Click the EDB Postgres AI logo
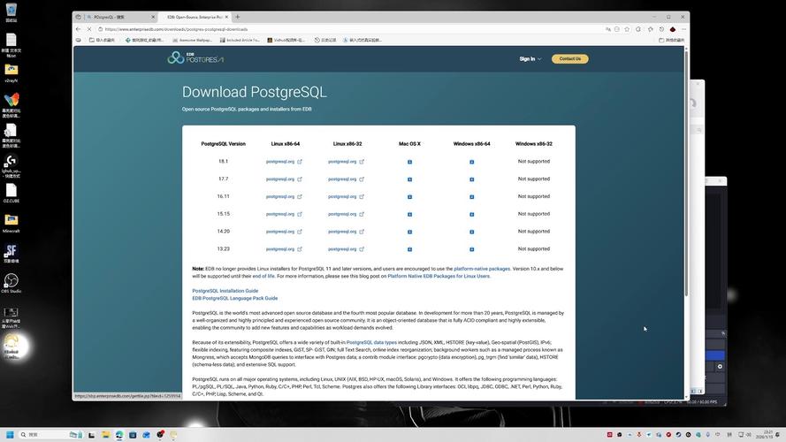This screenshot has height=442, width=786. (195, 58)
